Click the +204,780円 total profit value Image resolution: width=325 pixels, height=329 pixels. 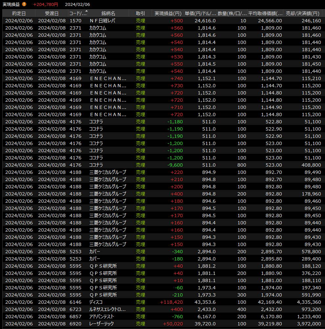click(46, 4)
